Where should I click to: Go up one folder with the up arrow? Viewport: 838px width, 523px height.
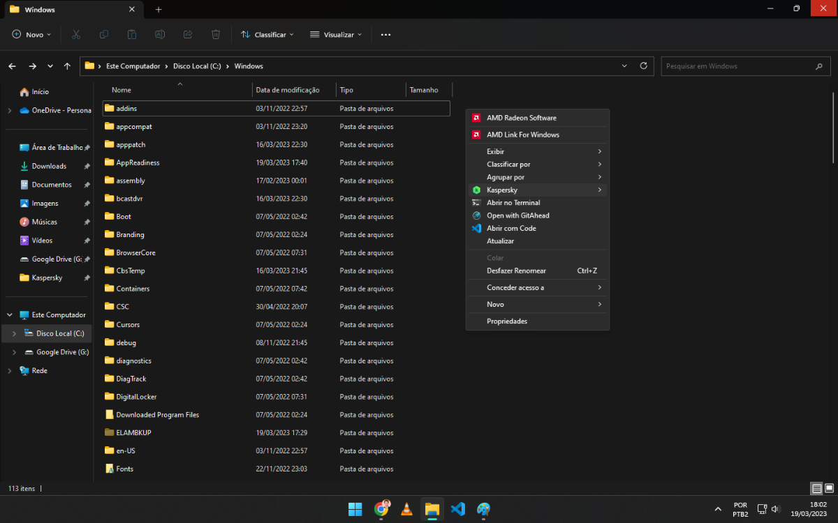[x=67, y=66]
